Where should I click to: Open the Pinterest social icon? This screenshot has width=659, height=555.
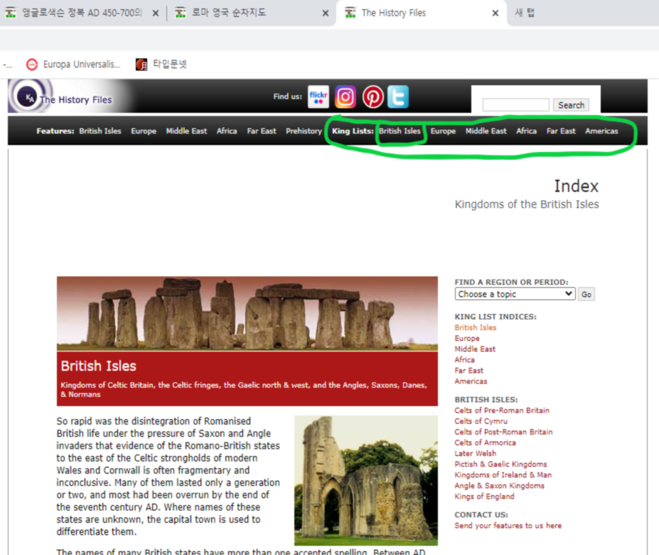tap(373, 97)
